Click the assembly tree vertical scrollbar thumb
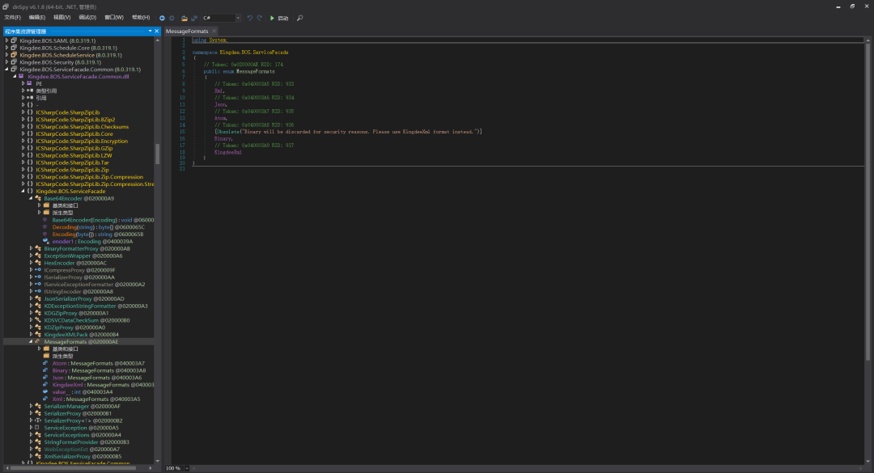This screenshot has width=874, height=473. click(x=157, y=153)
